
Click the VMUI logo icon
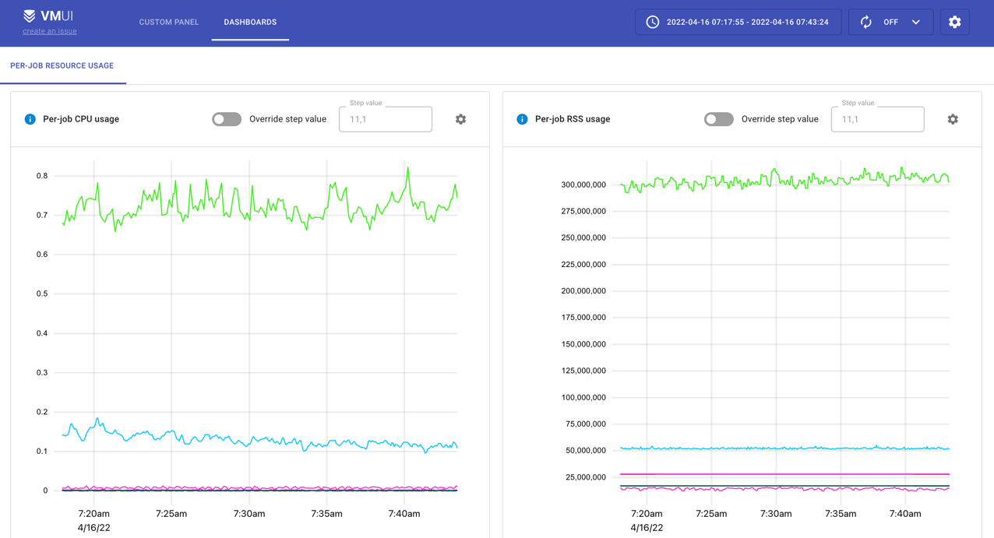30,16
